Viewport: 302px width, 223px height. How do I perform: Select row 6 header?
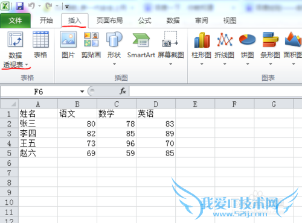(x=9, y=163)
